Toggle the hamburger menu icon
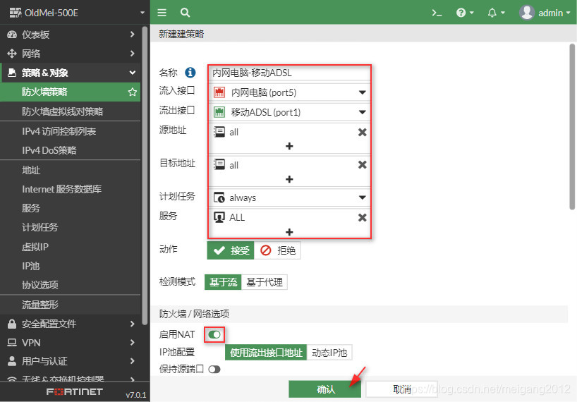This screenshot has width=577, height=402. click(x=162, y=13)
